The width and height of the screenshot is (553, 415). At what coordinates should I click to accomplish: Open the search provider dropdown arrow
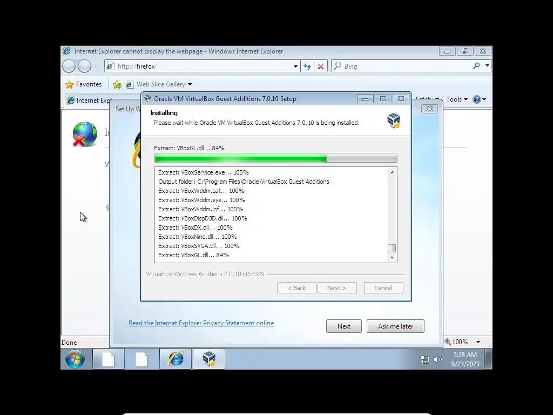[x=487, y=65]
